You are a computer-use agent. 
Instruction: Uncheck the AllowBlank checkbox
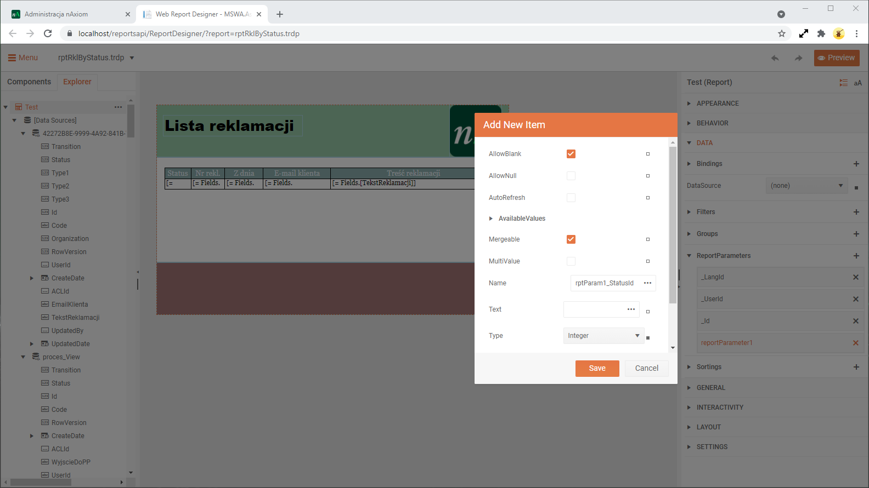571,154
